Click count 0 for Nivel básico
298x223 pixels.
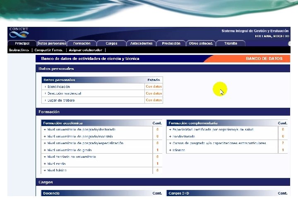point(157,170)
